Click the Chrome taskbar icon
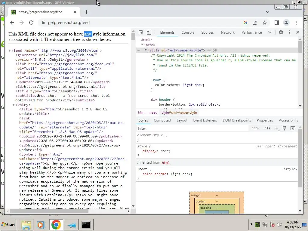The width and height of the screenshot is (308, 231). pos(56,224)
